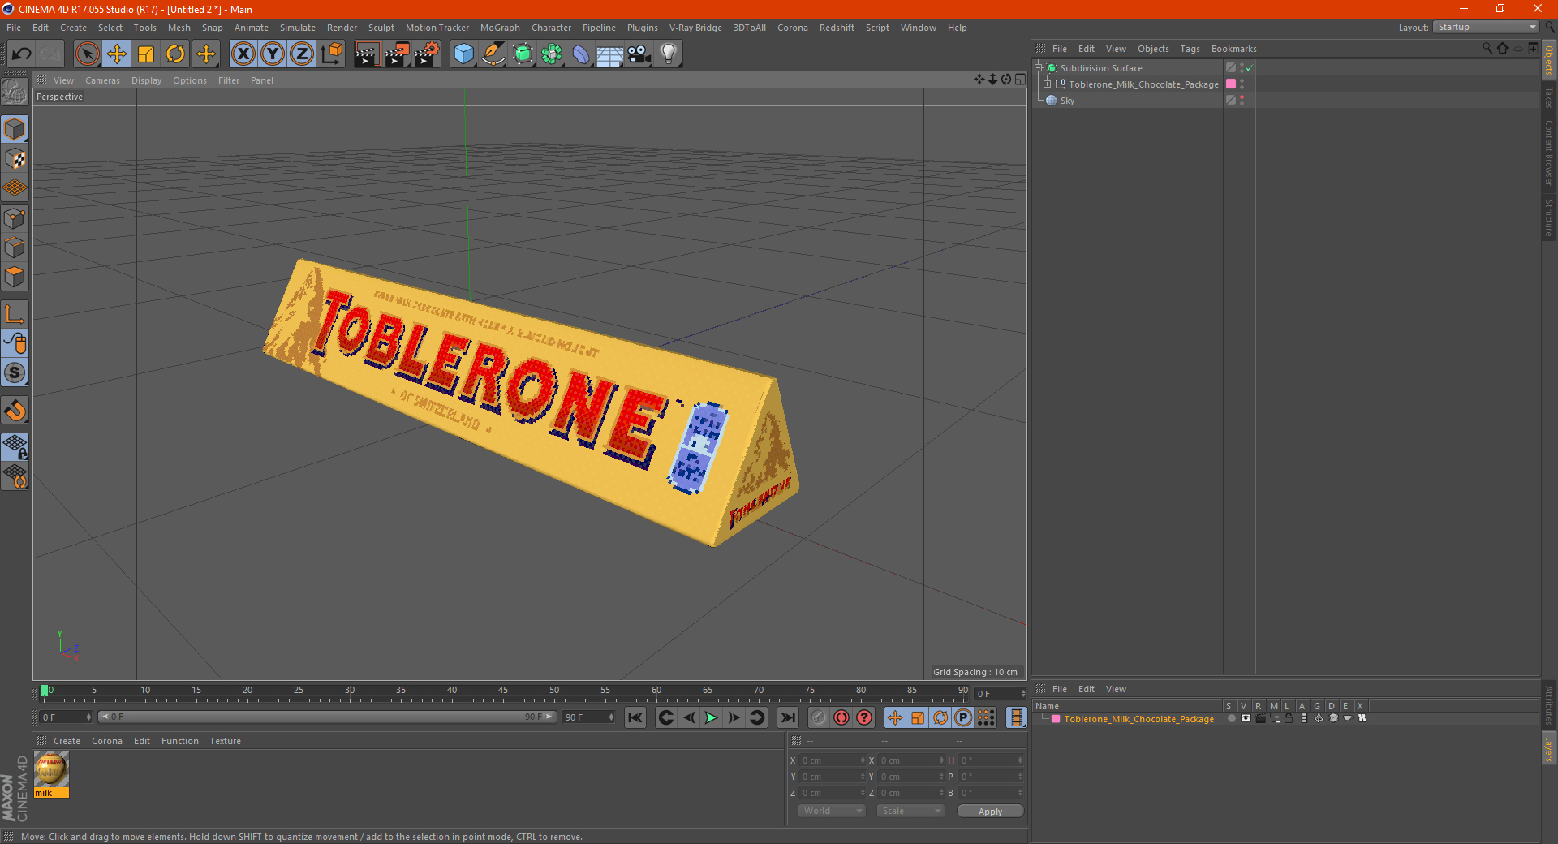Open viewport Cameras menu
The image size is (1558, 844).
(x=102, y=80)
